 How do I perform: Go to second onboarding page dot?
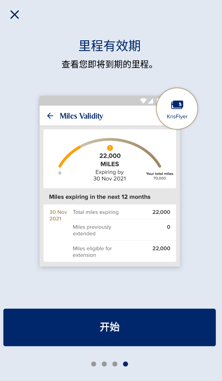pos(104,364)
